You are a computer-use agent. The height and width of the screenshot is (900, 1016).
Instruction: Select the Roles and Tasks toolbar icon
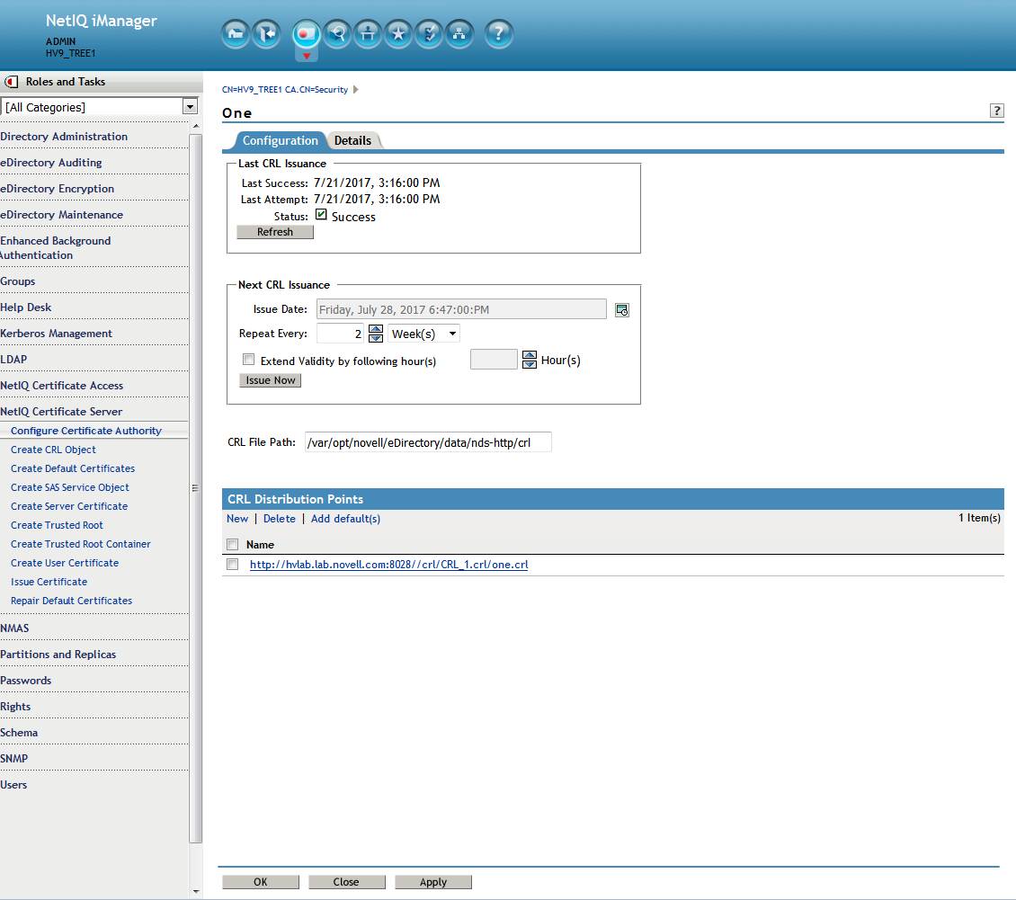coord(306,33)
